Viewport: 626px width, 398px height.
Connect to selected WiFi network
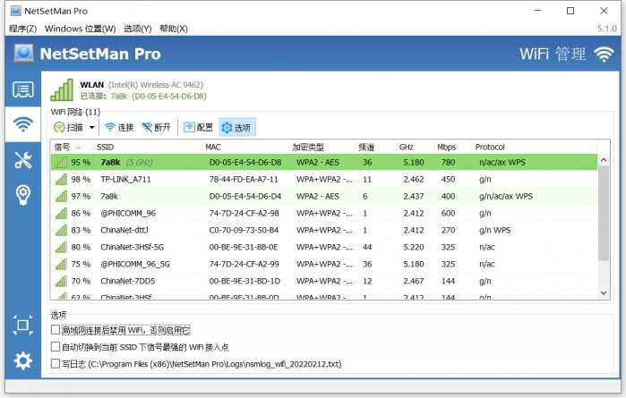click(x=119, y=127)
